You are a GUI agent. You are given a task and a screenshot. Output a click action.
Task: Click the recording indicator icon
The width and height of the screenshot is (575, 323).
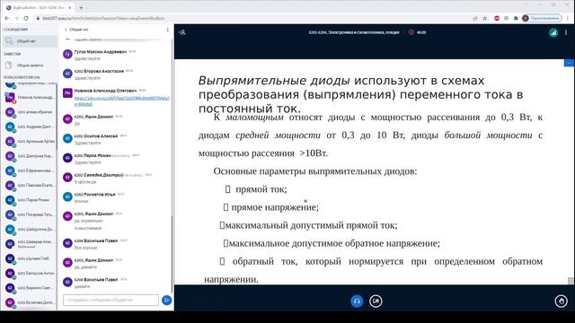coord(411,32)
